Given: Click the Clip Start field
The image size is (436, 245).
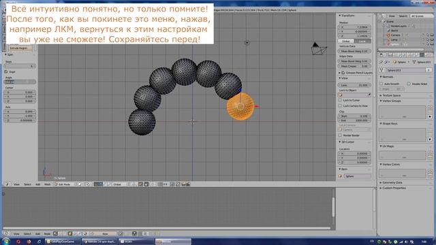Looking at the screenshot, I should (354, 116).
